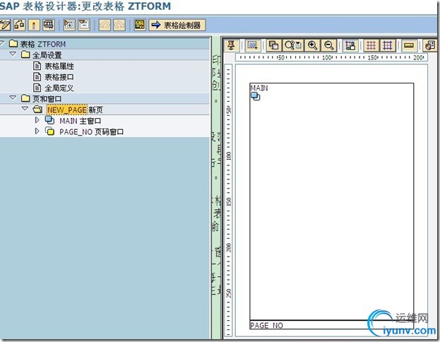Image resolution: width=440 pixels, height=342 pixels.
Task: Select MAIN 主窗口 in the tree
Action: 81,121
